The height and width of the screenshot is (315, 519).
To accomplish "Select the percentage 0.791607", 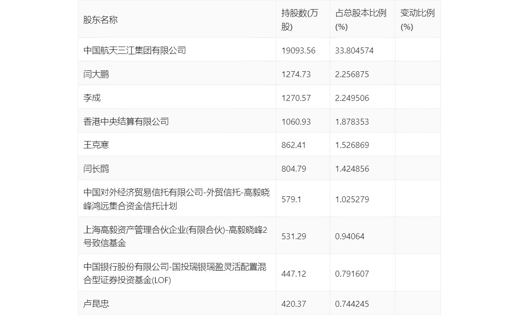I will point(352,274).
